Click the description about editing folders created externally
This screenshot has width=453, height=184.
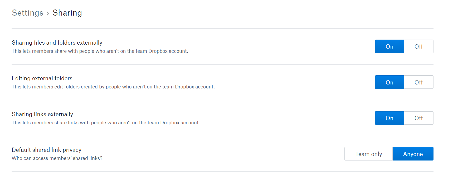point(113,87)
